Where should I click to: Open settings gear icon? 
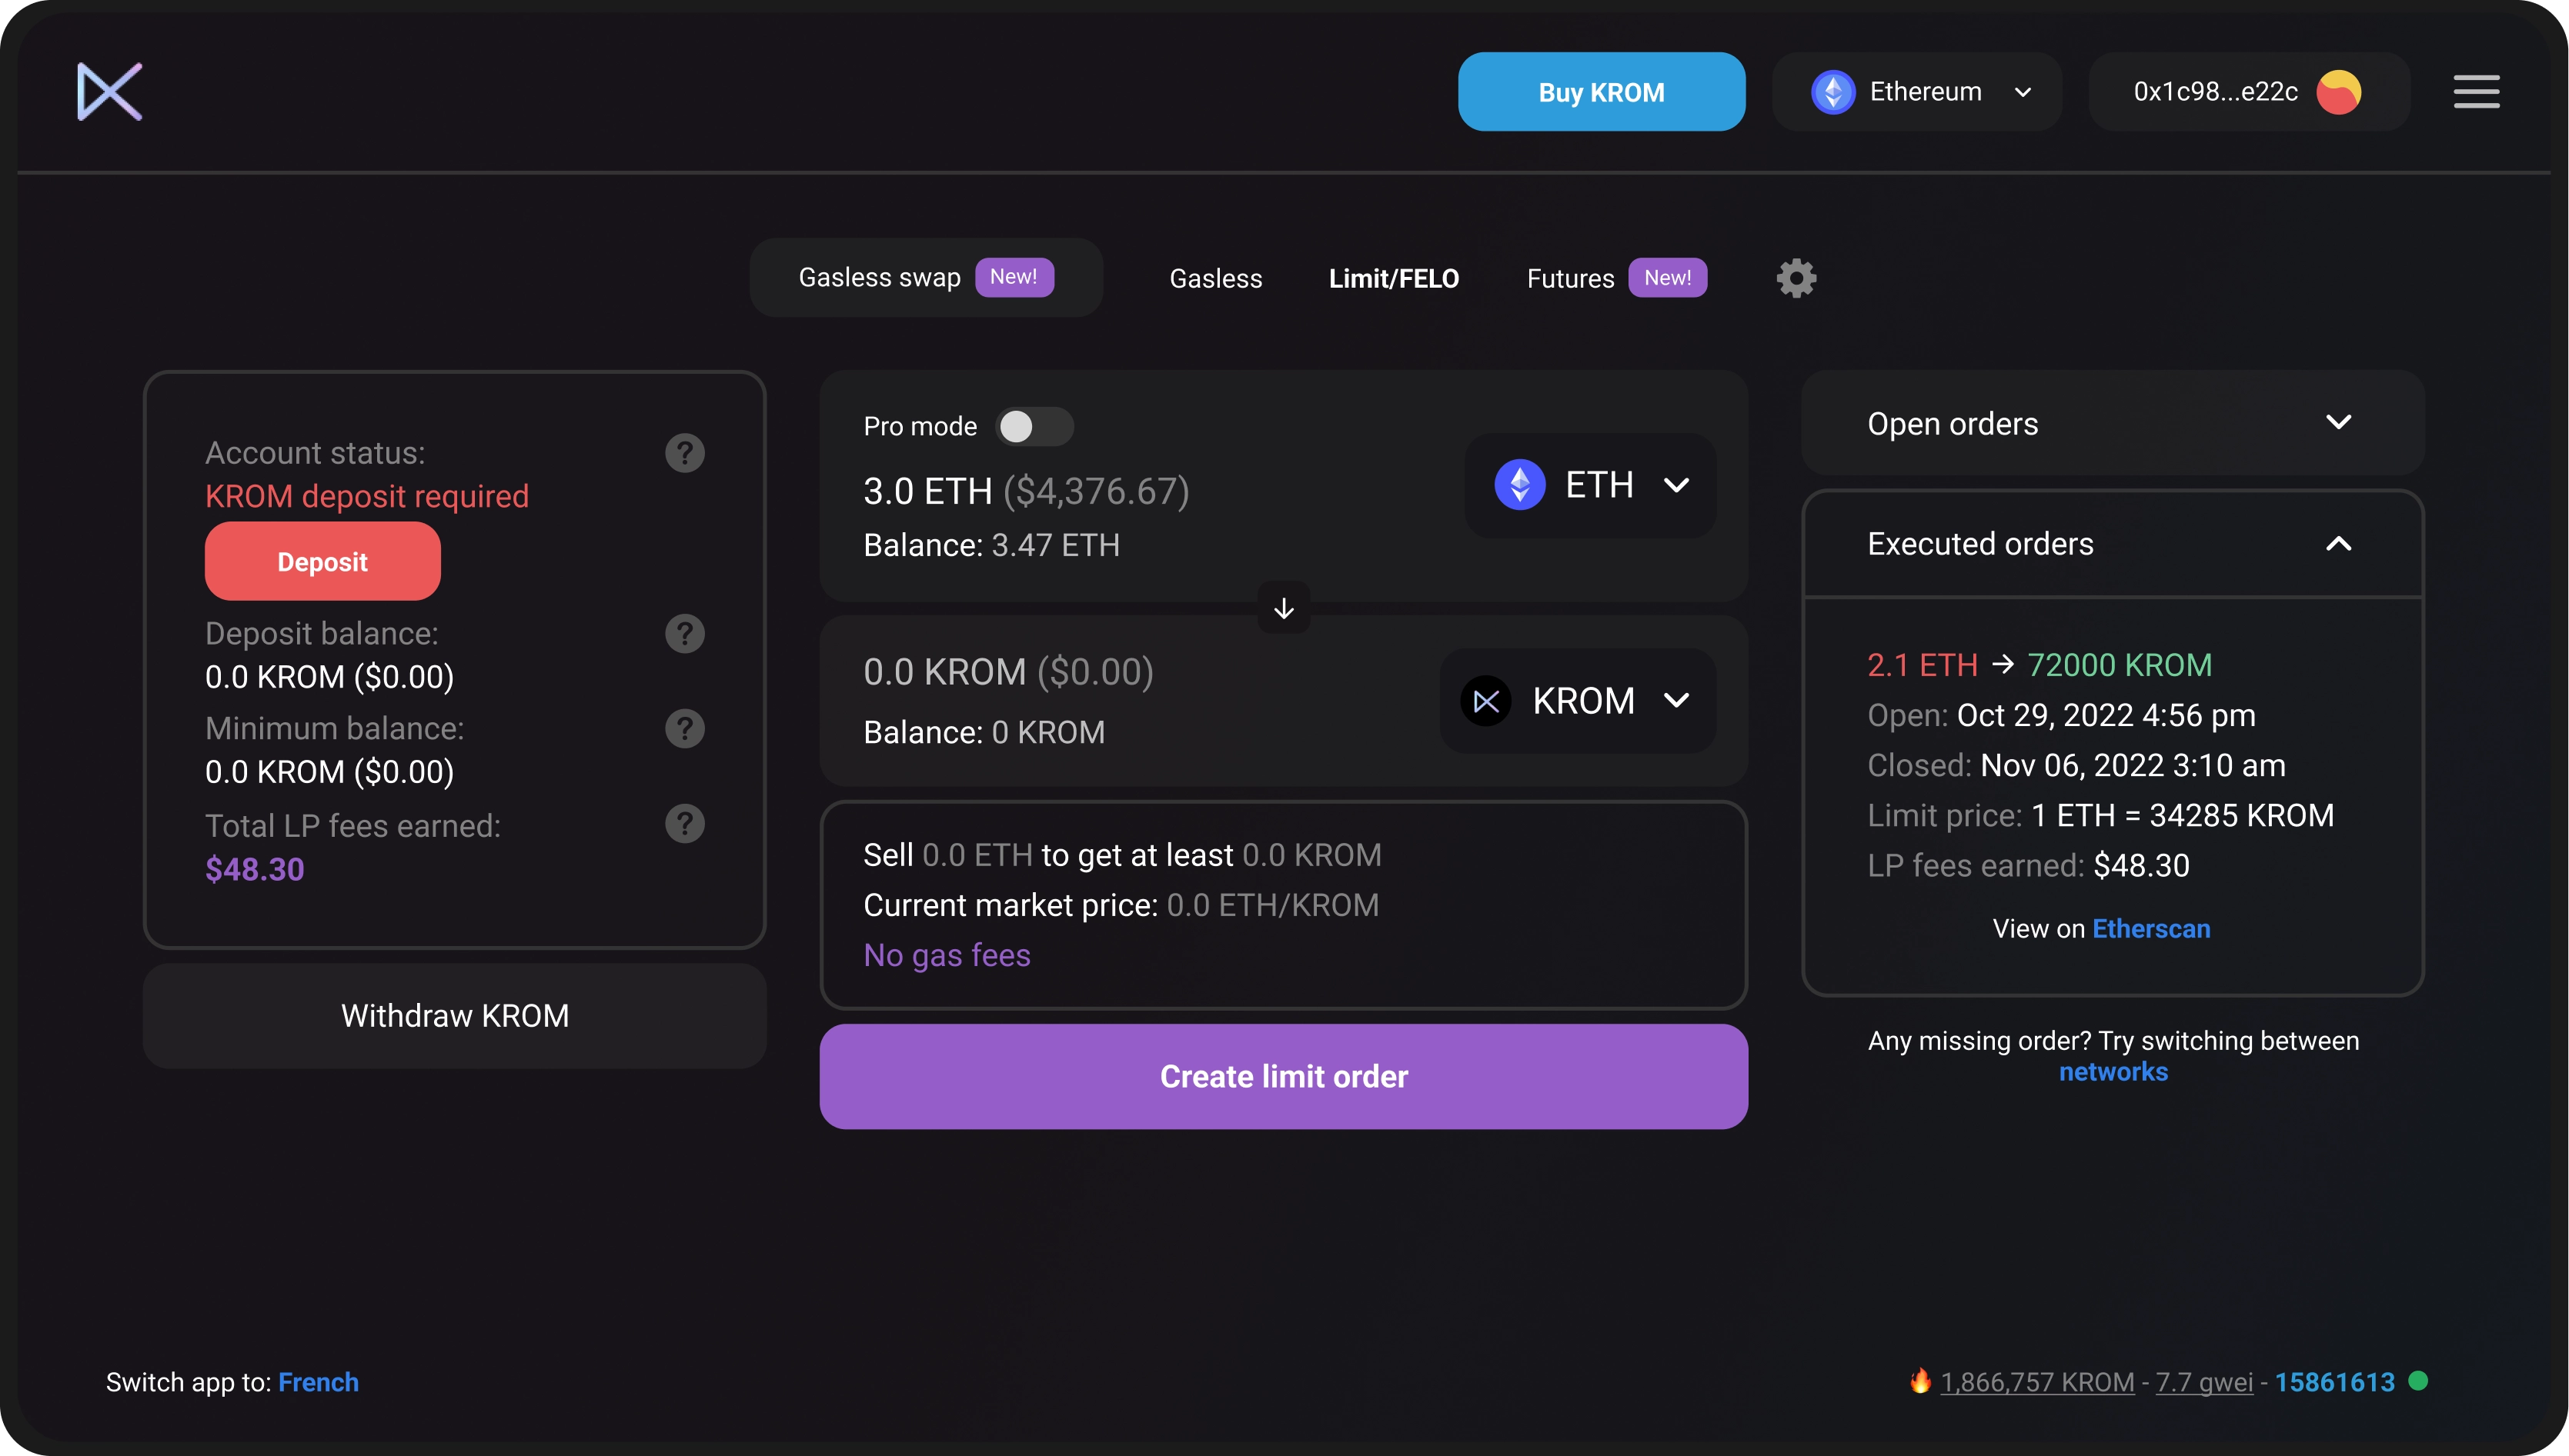coord(1796,278)
